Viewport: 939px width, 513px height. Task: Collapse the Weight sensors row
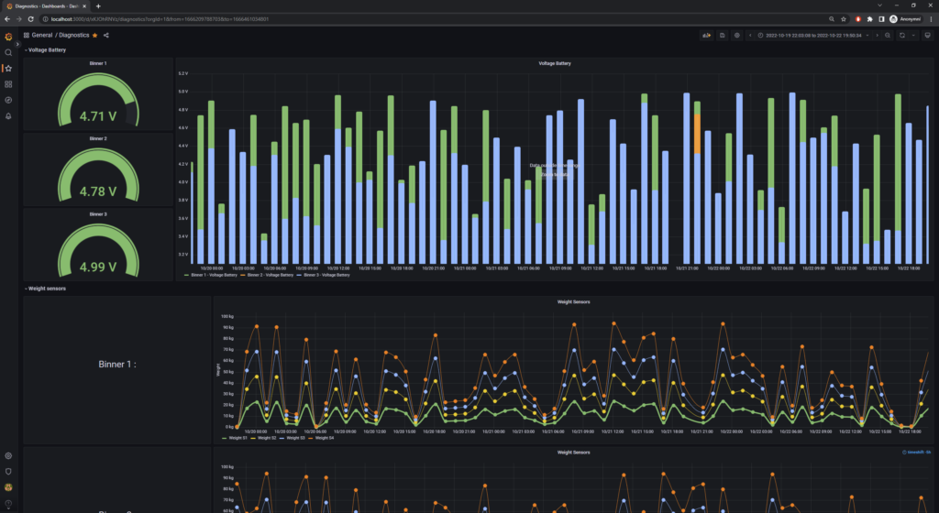[x=46, y=289]
